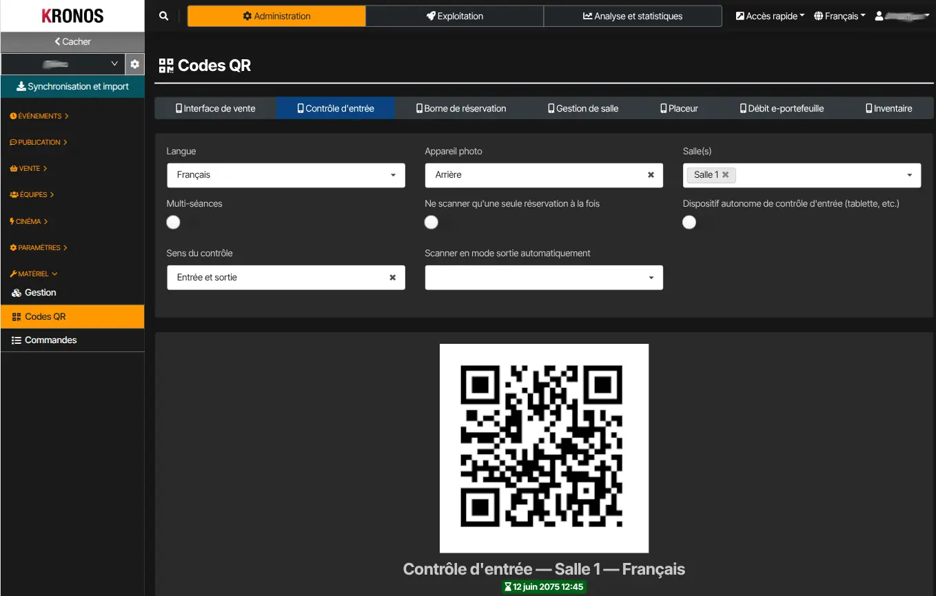Open the organization selector dropdown
Image resolution: width=936 pixels, height=596 pixels.
(63, 64)
